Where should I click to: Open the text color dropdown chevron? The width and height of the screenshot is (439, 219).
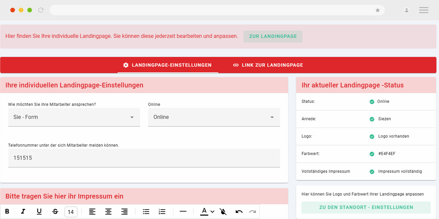[x=212, y=212]
